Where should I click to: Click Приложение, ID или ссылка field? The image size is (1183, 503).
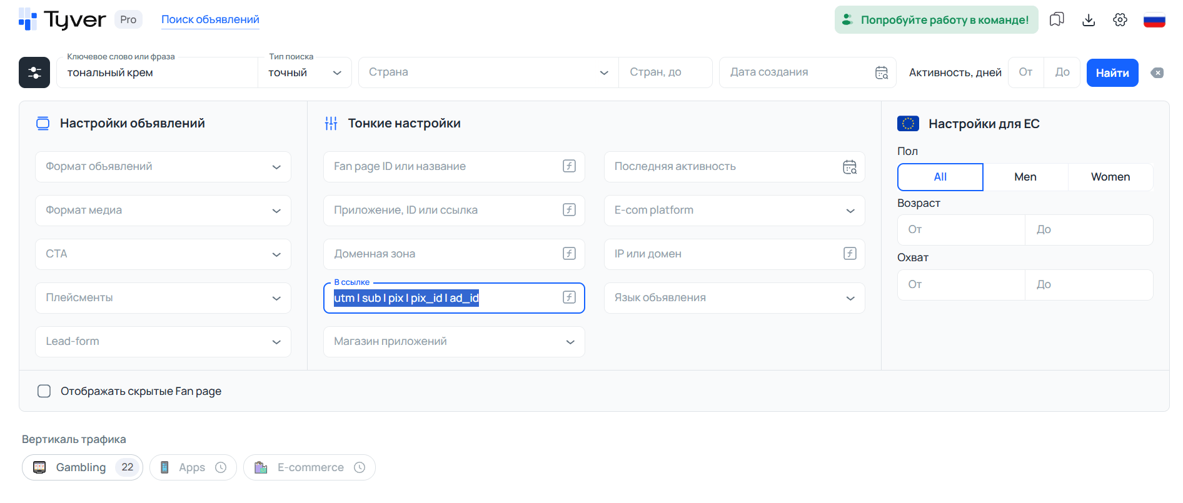coord(454,211)
